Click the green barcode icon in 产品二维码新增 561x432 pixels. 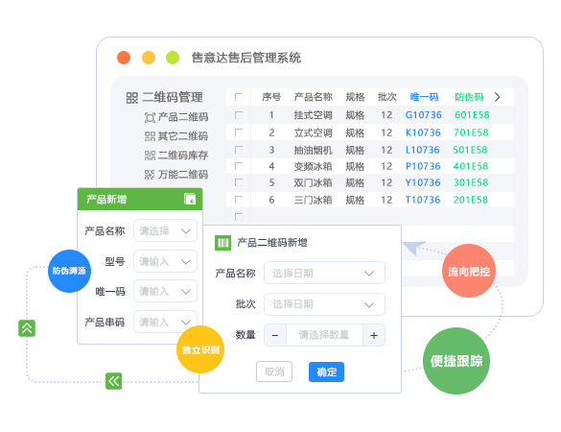point(222,243)
